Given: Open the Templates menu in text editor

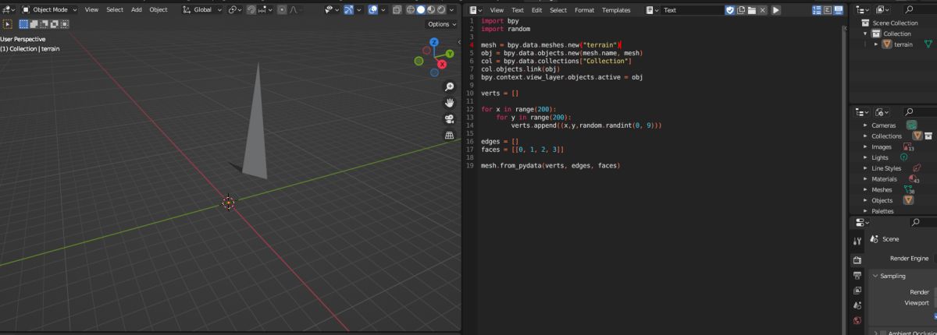Looking at the screenshot, I should click(x=616, y=10).
